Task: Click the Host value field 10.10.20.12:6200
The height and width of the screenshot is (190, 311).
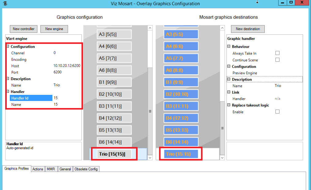Action: pos(67,66)
